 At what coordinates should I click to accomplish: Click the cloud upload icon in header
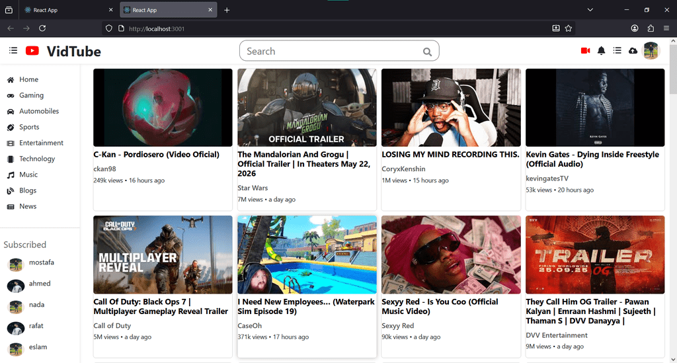[633, 51]
